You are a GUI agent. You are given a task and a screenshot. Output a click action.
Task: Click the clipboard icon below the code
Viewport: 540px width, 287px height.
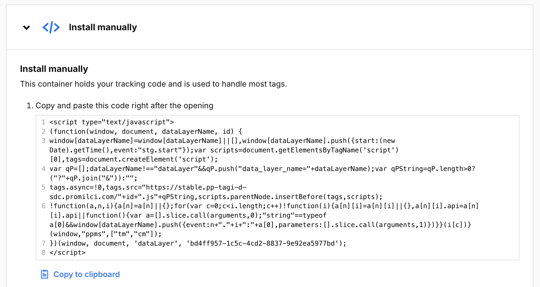(x=44, y=274)
